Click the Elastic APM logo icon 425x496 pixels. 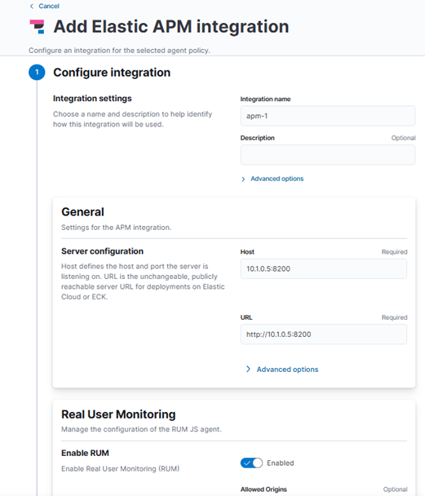pos(38,27)
